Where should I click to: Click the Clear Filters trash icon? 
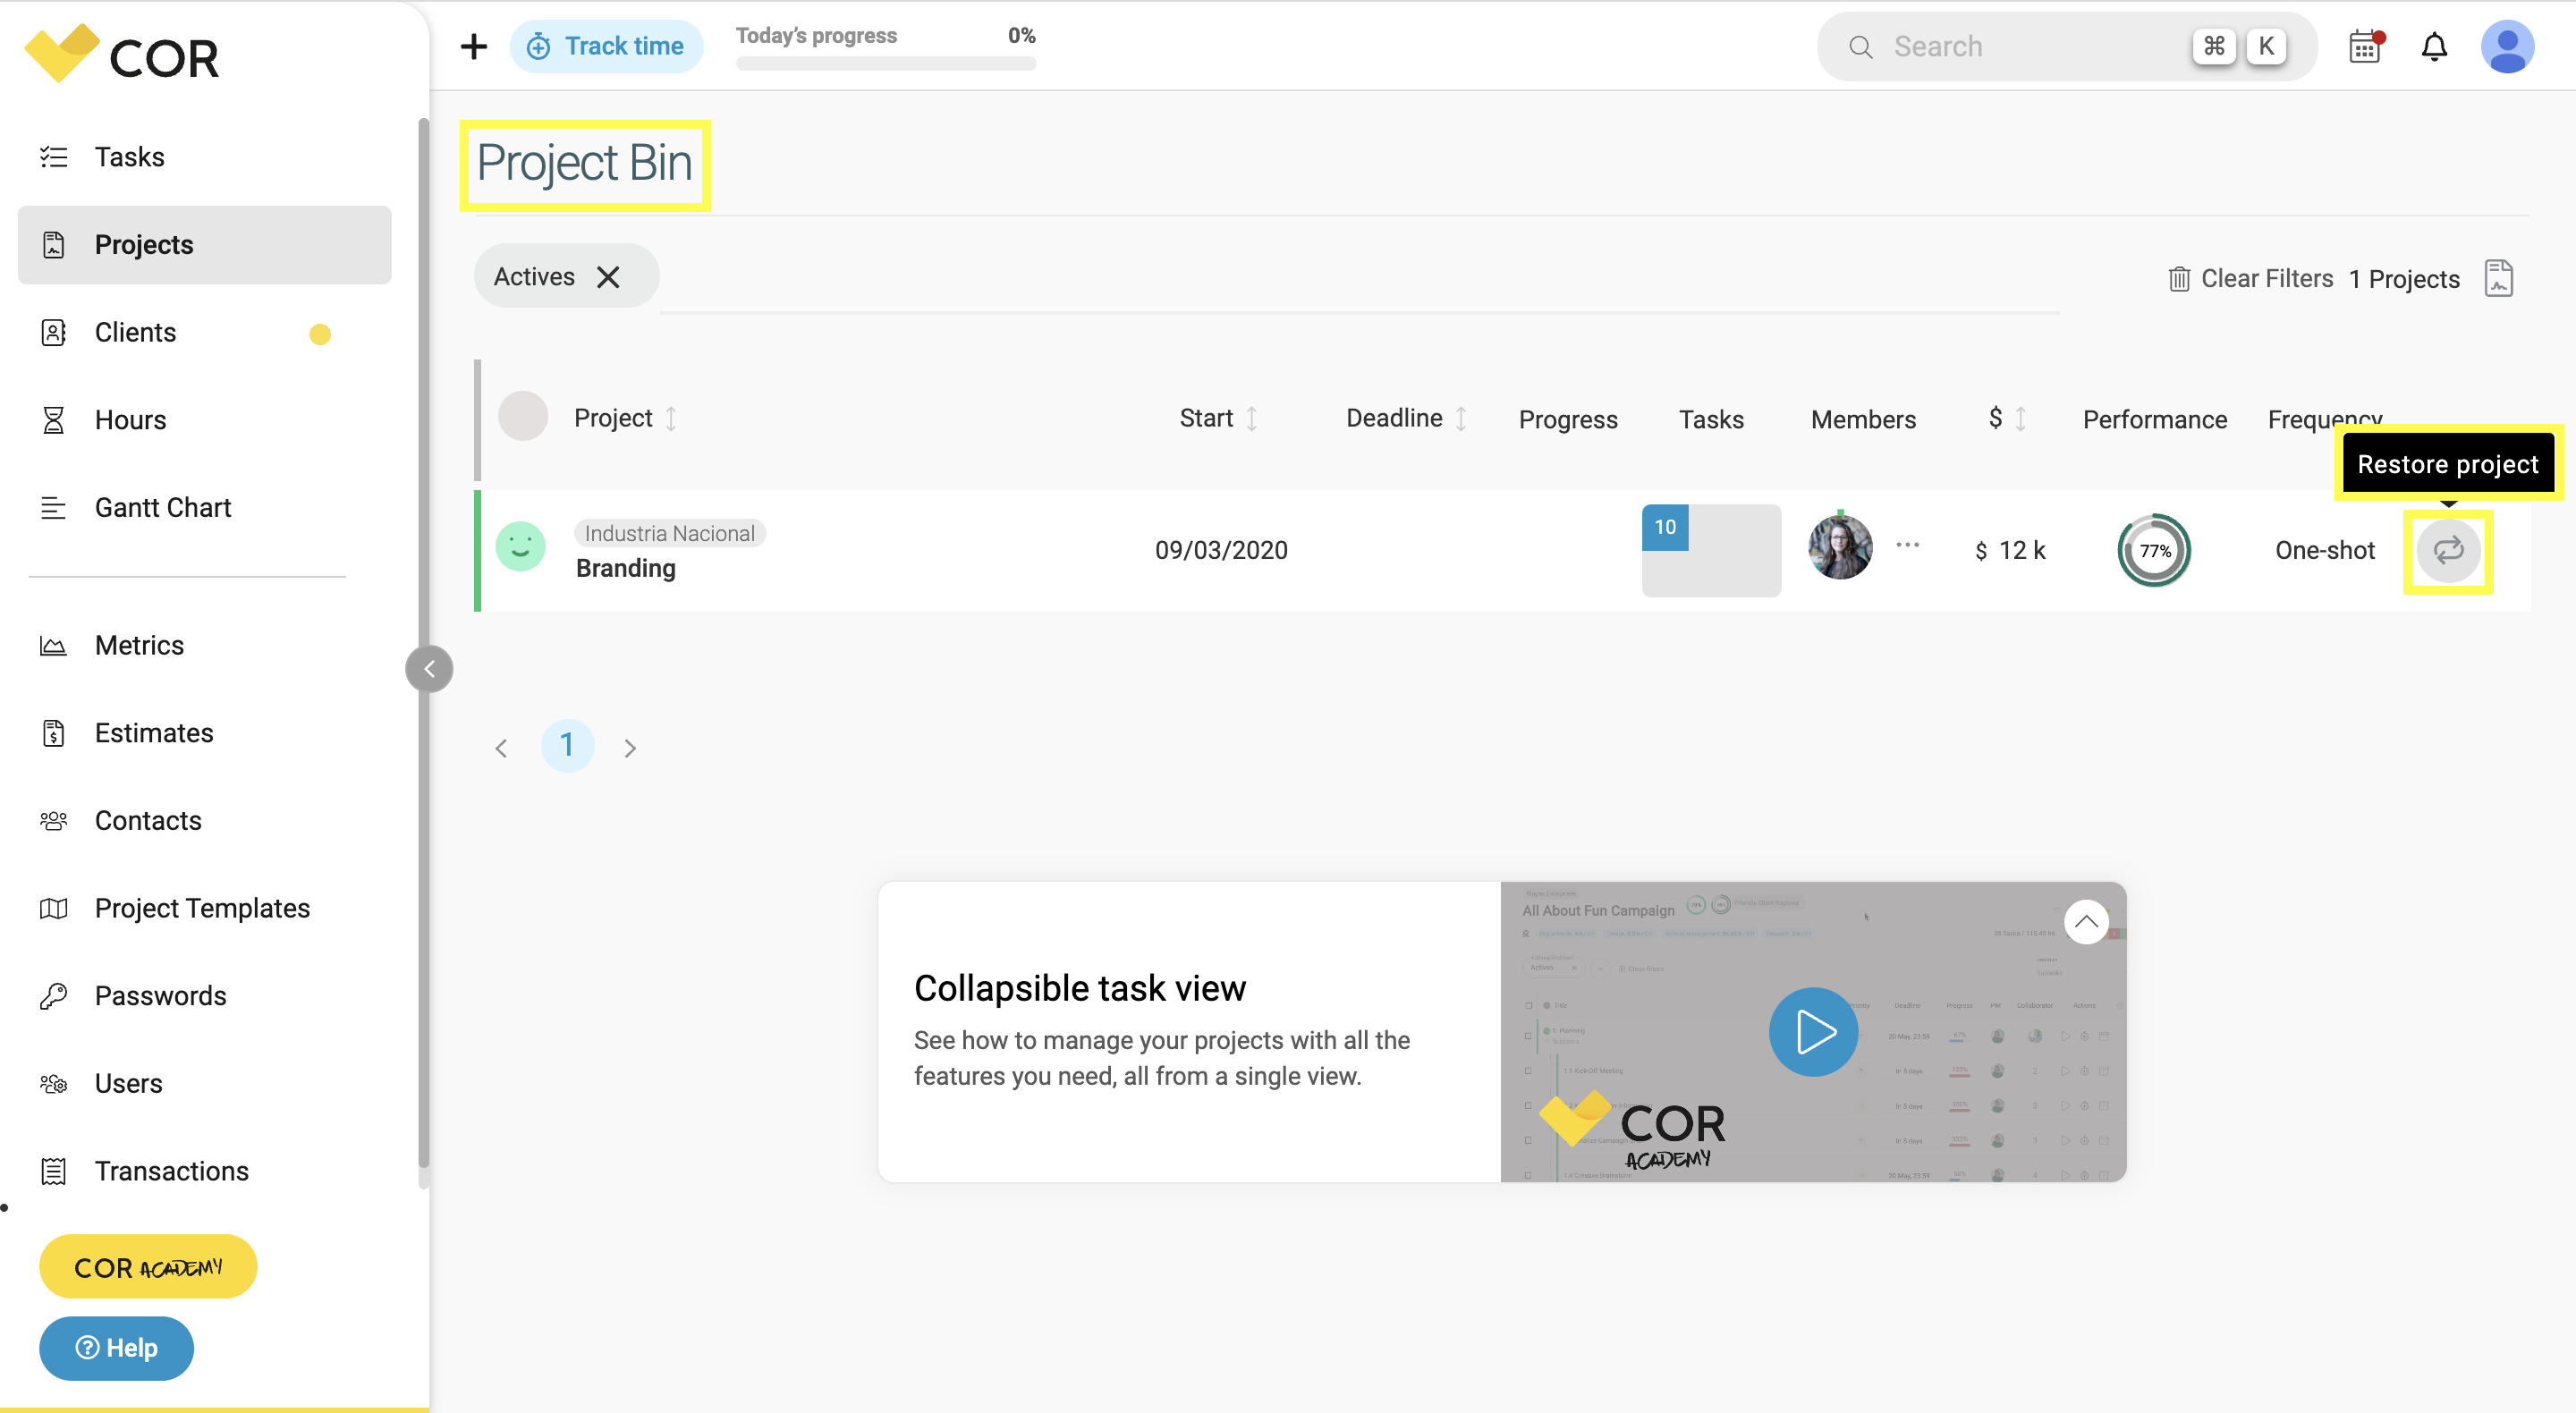pos(2181,278)
